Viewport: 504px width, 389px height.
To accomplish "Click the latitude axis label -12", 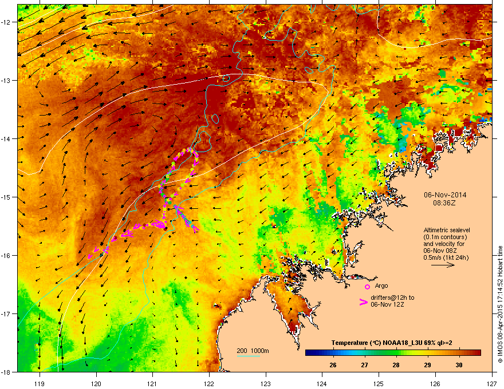I will (6, 22).
